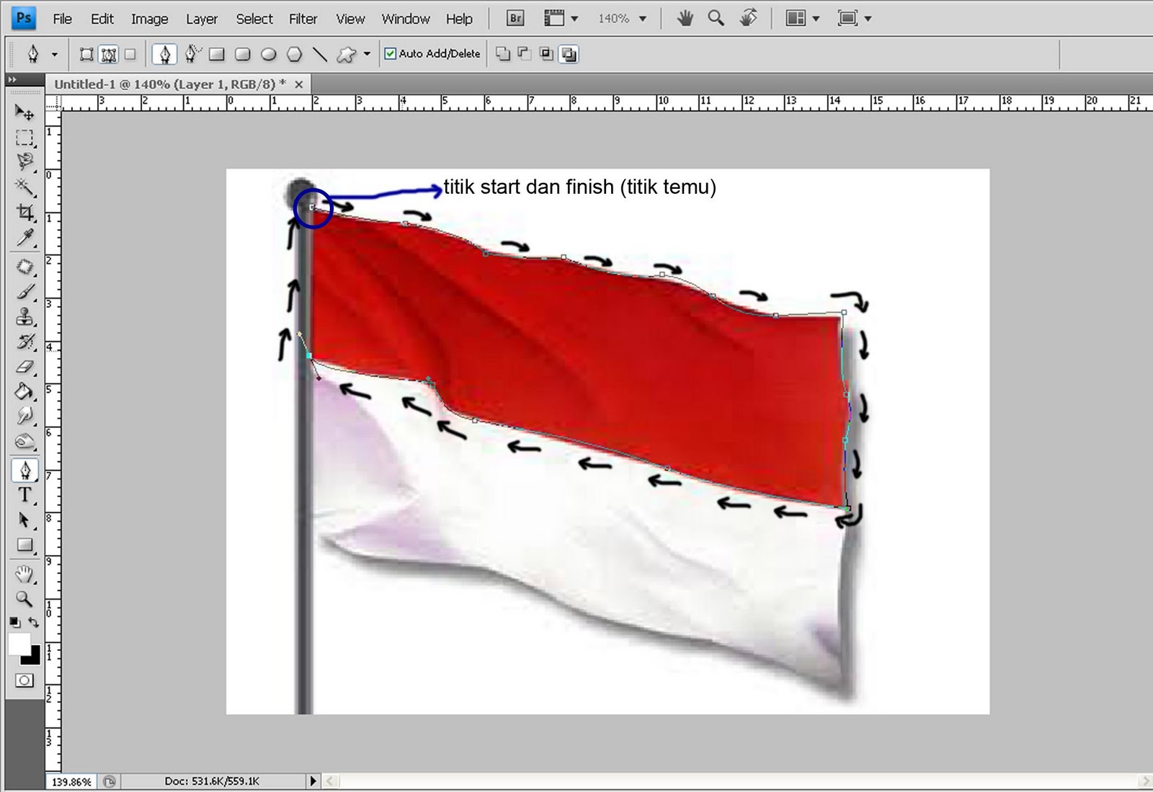Select the Freeform Pen tool in options bar
Viewport: 1153px width, 792px height.
tap(191, 54)
